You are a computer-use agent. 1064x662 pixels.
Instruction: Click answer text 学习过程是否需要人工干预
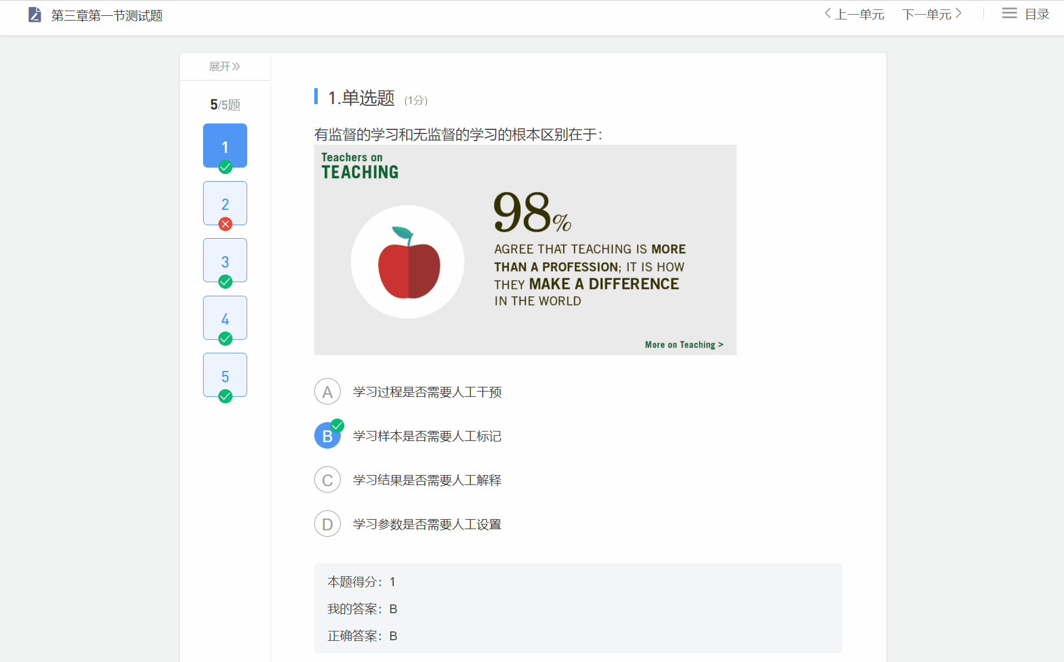(x=427, y=392)
